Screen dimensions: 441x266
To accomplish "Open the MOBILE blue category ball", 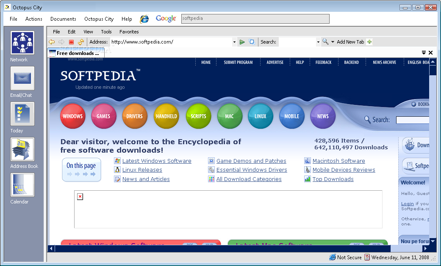I will 291,116.
